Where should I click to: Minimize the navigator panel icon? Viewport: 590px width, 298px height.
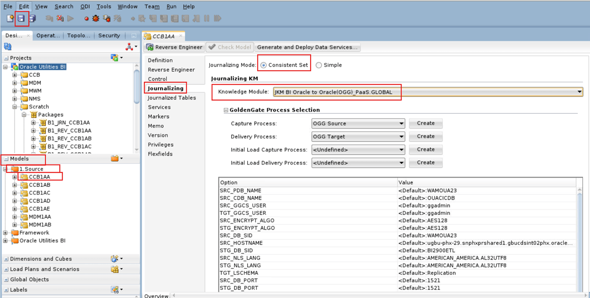pos(134,36)
